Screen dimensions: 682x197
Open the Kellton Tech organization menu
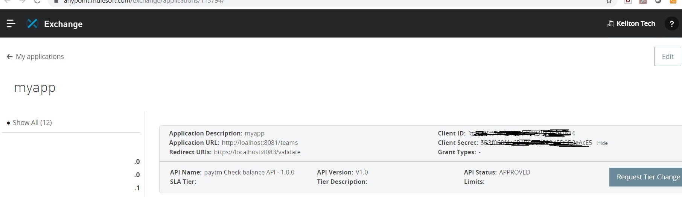(x=635, y=24)
